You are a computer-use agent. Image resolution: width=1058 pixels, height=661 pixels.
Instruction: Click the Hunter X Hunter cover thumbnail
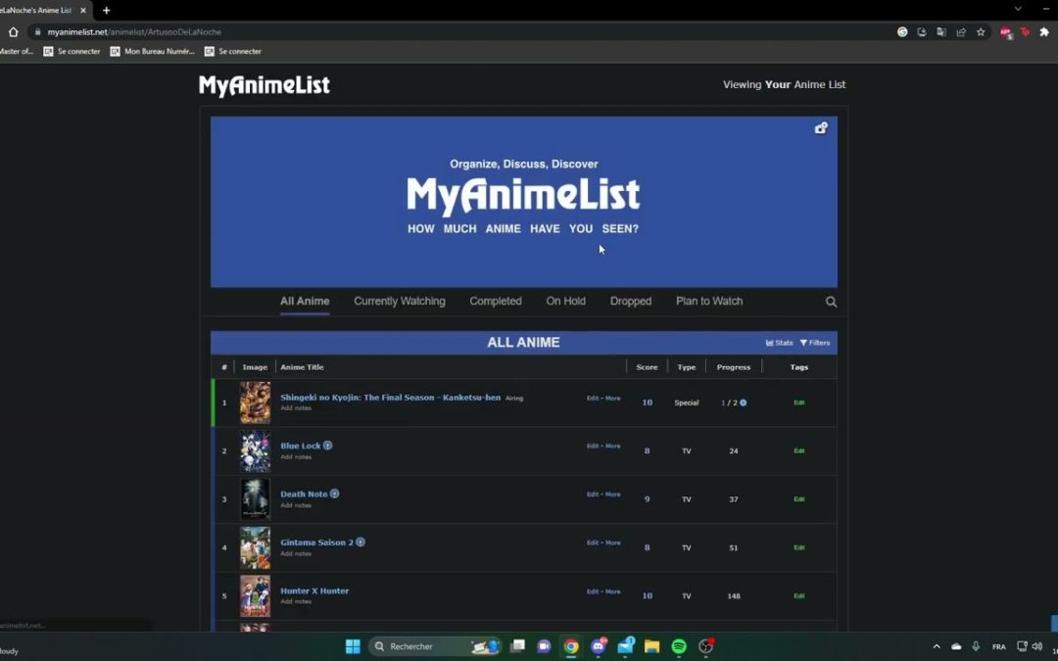255,596
